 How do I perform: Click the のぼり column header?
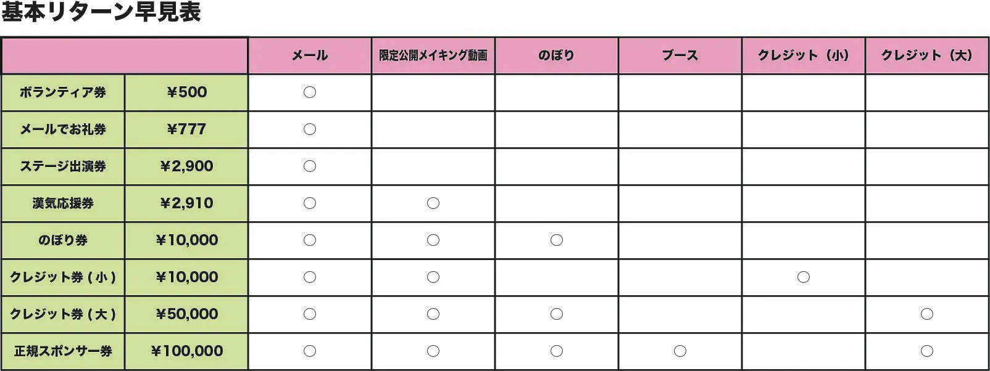tap(556, 55)
